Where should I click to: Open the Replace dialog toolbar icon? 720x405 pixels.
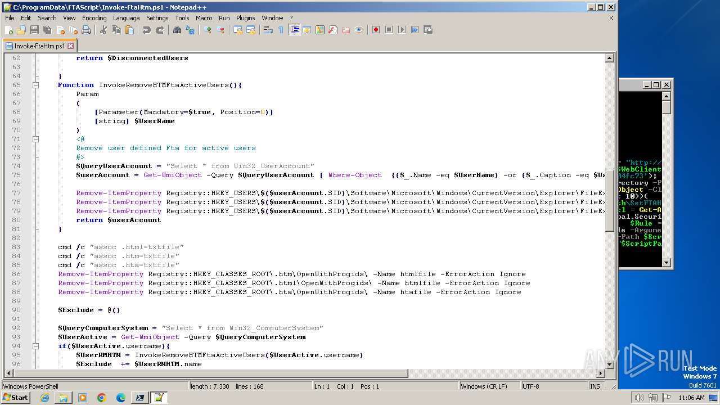coord(190,30)
